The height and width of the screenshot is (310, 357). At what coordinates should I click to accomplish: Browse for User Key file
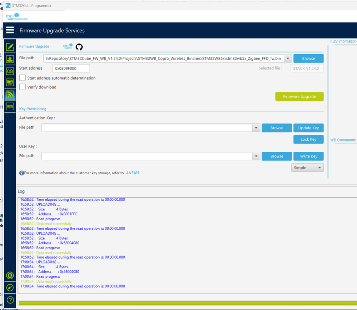point(277,156)
